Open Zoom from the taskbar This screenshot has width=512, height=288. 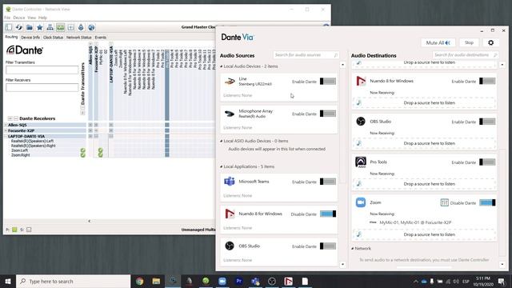(222, 281)
